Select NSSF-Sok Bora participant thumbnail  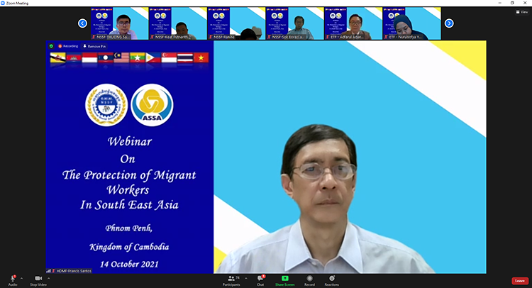tap(294, 23)
